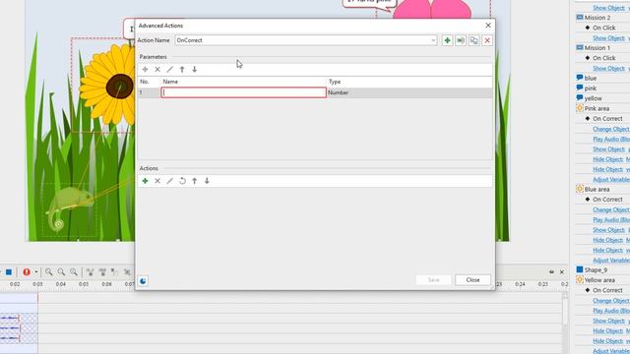Click the Type column header

335,82
